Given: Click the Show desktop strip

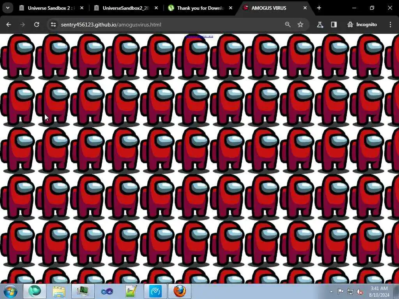Looking at the screenshot, I should (x=396, y=291).
